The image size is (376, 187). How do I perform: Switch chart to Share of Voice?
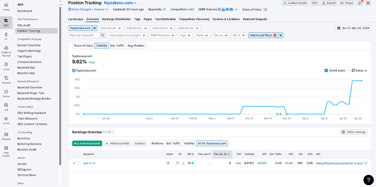pos(83,46)
